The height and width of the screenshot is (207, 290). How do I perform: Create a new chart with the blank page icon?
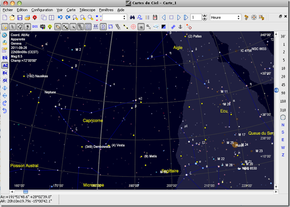tap(5, 17)
